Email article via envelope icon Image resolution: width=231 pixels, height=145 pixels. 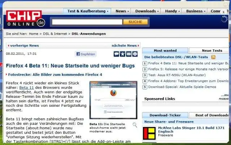[128, 54]
